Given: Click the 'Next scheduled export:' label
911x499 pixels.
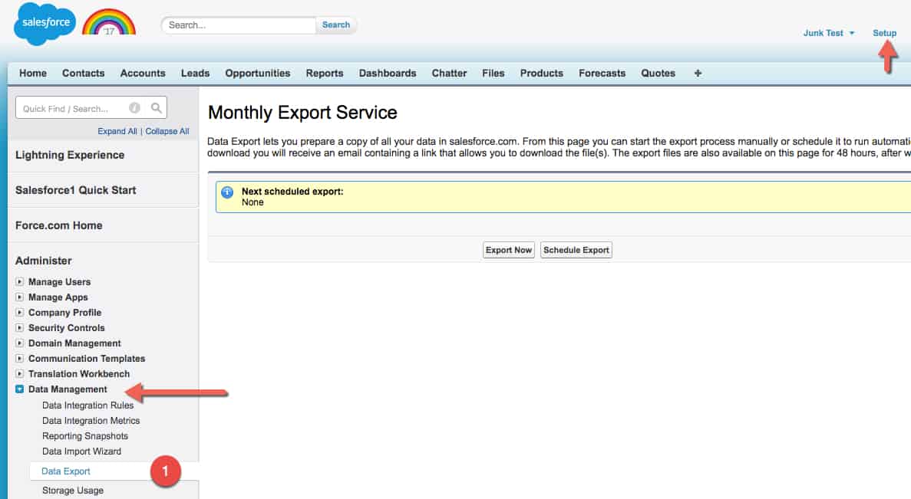Looking at the screenshot, I should [292, 192].
